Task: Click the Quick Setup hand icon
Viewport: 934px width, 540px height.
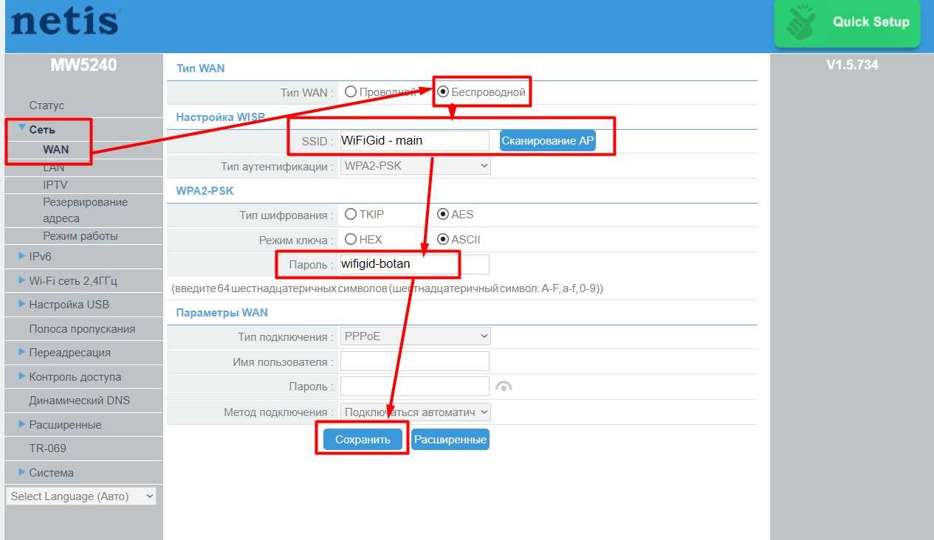Action: tap(800, 23)
